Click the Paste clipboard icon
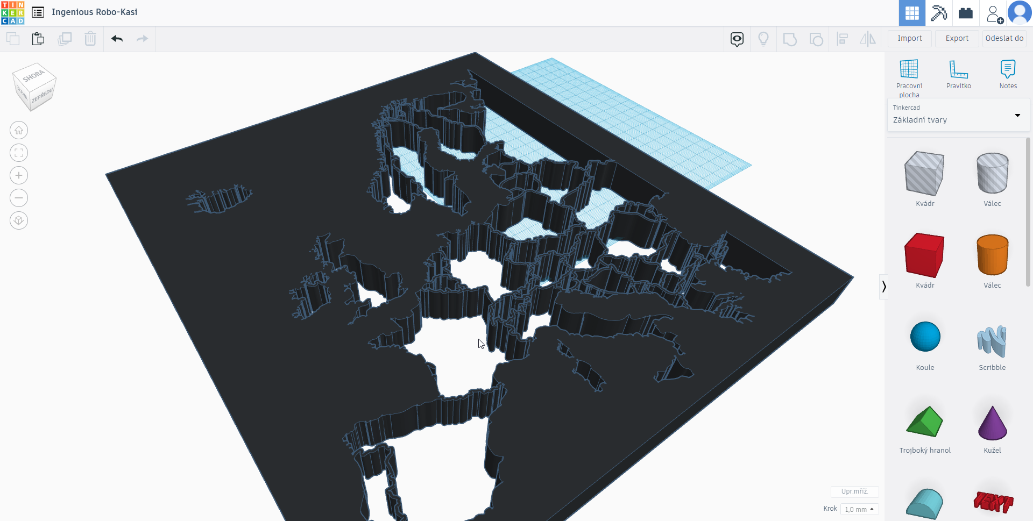The height and width of the screenshot is (521, 1033). point(38,39)
